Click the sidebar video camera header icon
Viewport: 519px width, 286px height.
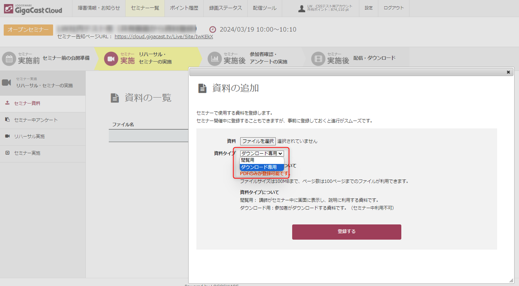pos(6,82)
